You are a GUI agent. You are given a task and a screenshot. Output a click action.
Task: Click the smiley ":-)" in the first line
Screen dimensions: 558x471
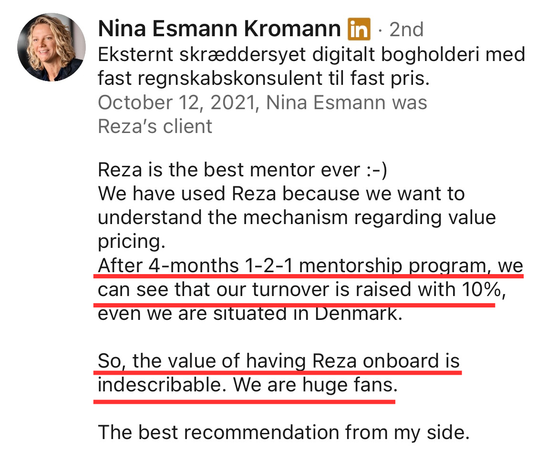[x=376, y=170]
